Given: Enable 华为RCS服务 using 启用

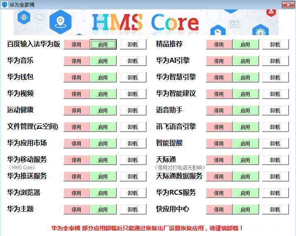Looking at the screenshot, I should [245, 193].
